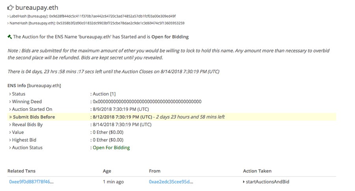Open transaction hash 0xee9f0d887f78f46...
The height and width of the screenshot is (191, 355).
[31, 182]
